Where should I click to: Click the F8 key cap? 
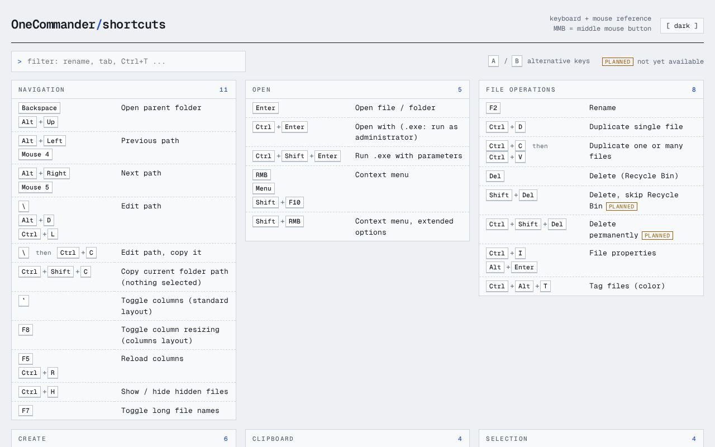click(x=26, y=330)
